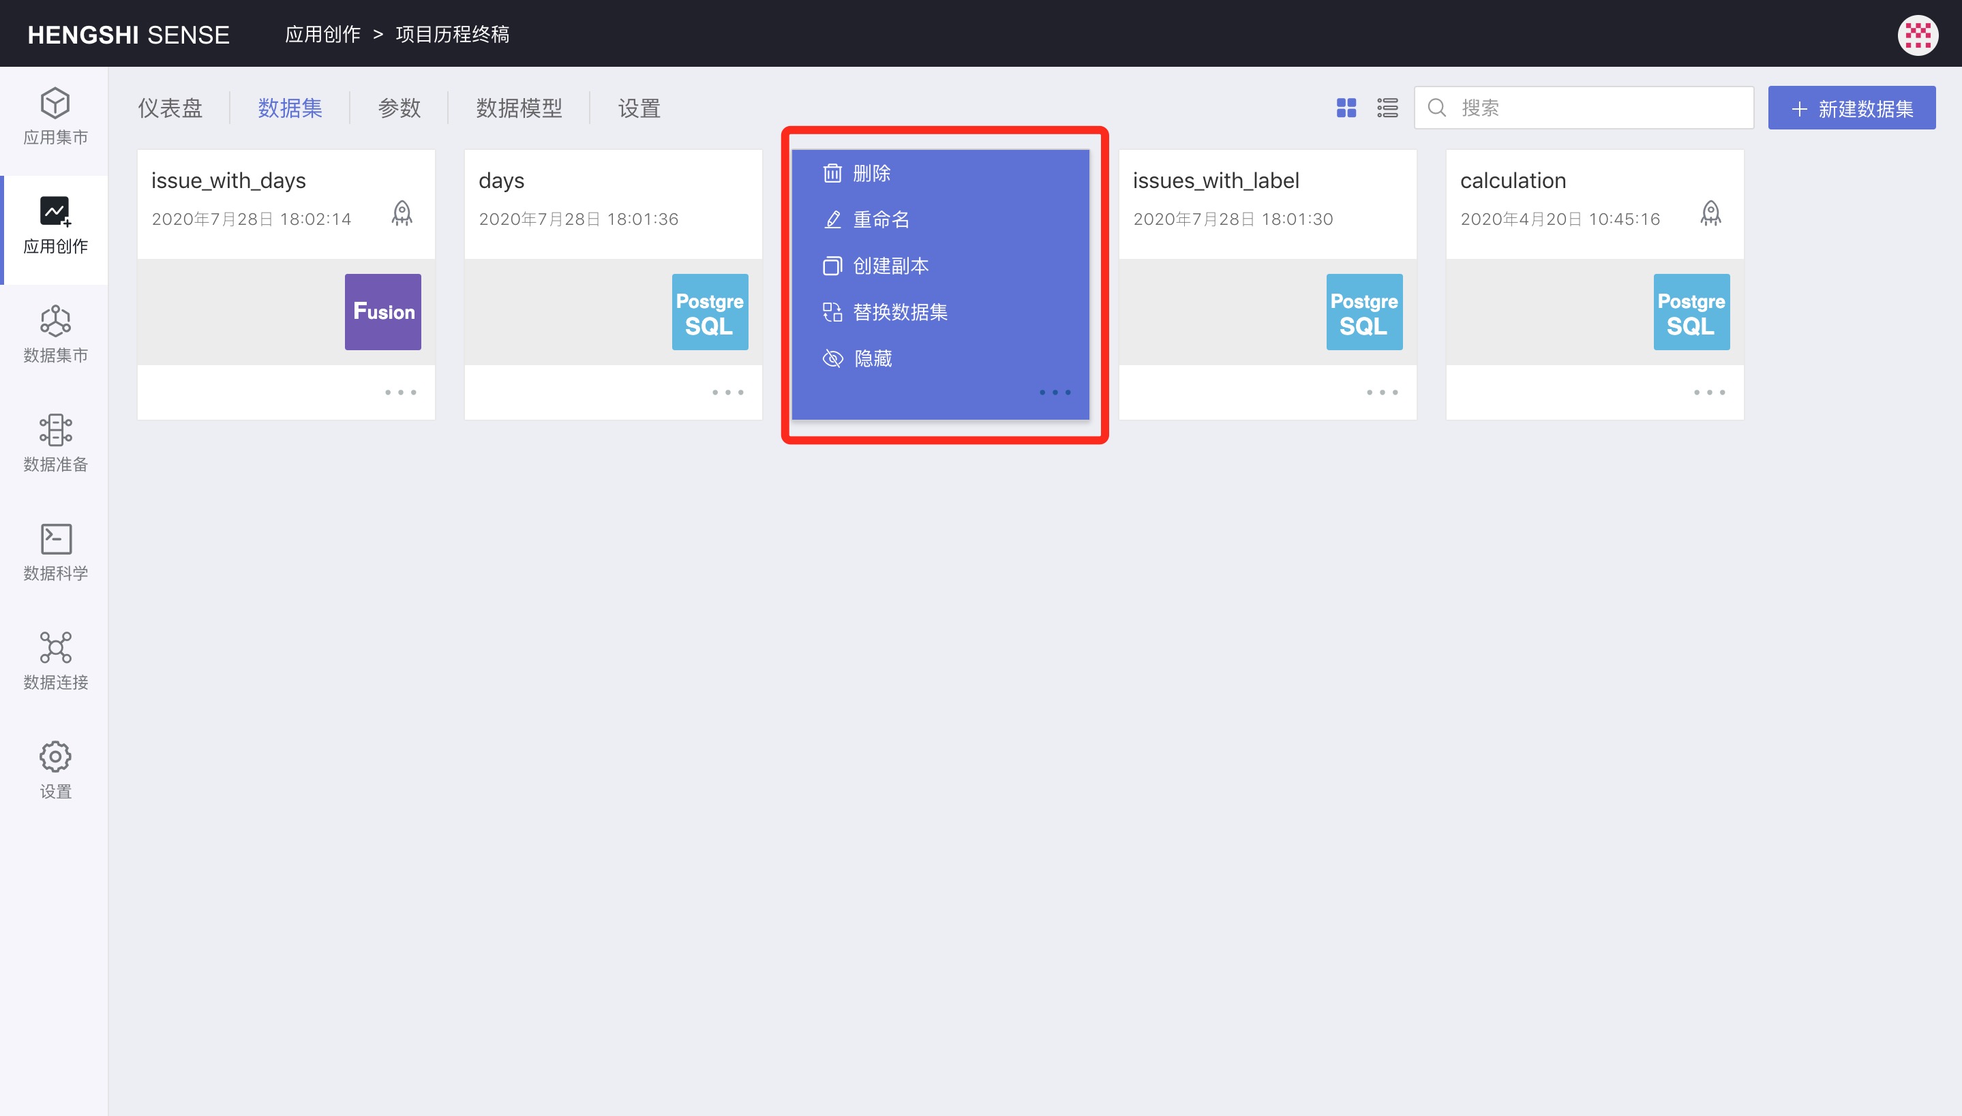Click timestamp 2020年7月28日 18:01:30
Image resolution: width=1962 pixels, height=1116 pixels.
1233,219
